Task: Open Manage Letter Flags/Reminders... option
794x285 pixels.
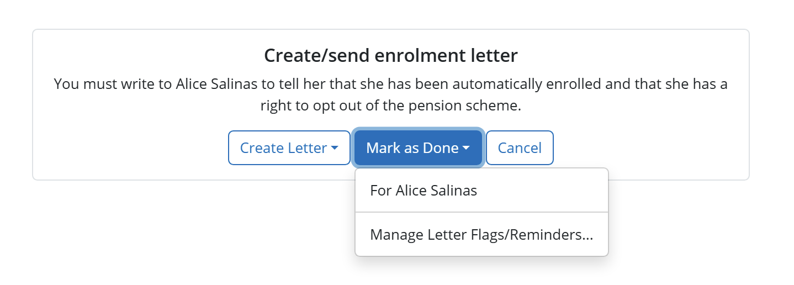Action: [481, 235]
